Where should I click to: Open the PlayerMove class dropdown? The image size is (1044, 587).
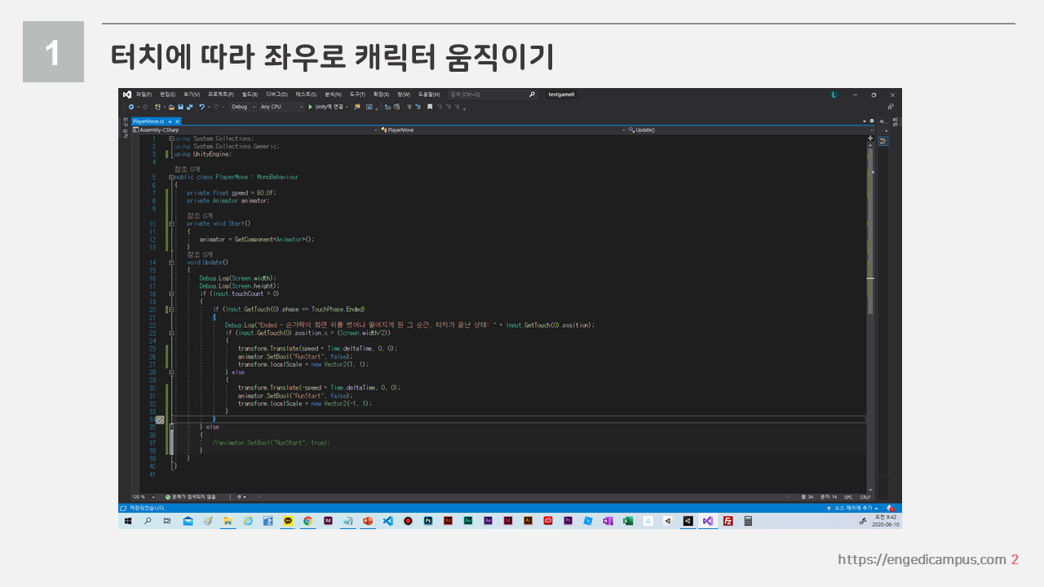click(x=503, y=130)
